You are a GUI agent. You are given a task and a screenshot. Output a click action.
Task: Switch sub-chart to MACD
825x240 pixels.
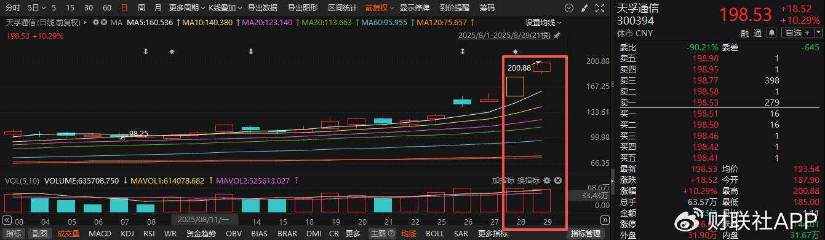coord(100,234)
